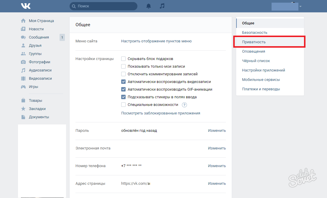The width and height of the screenshot is (327, 198).
Task: Click the Игры gamepad icon
Action: (x=23, y=87)
